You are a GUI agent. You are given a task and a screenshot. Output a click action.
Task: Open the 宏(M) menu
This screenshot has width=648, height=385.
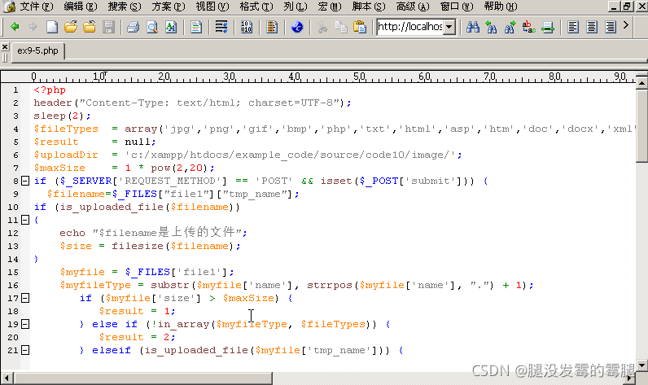coord(330,7)
